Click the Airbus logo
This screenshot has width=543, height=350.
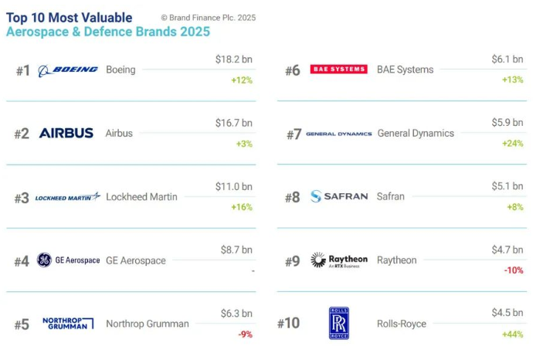tap(66, 133)
